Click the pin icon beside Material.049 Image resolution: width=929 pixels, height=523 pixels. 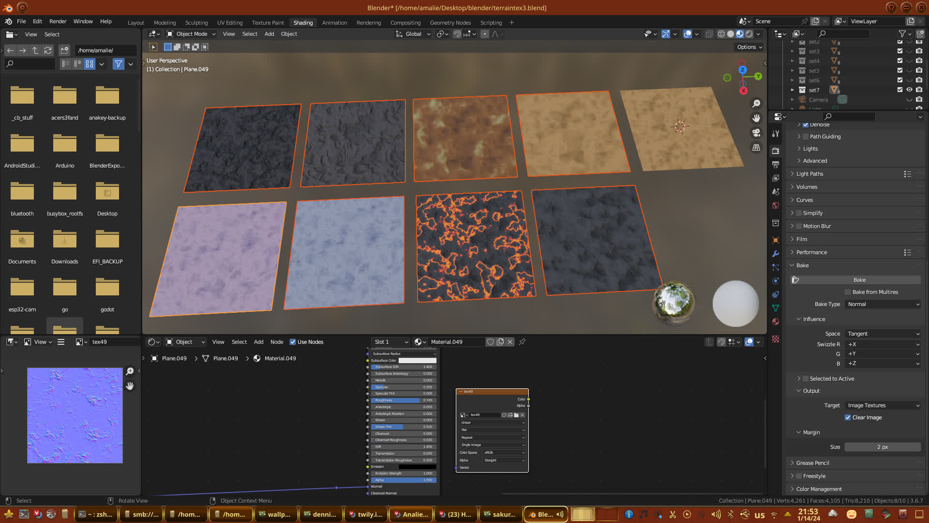pos(522,342)
